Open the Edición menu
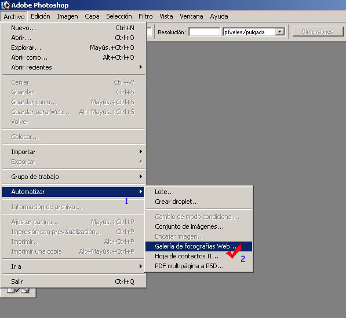The height and width of the screenshot is (318, 346). [x=41, y=16]
